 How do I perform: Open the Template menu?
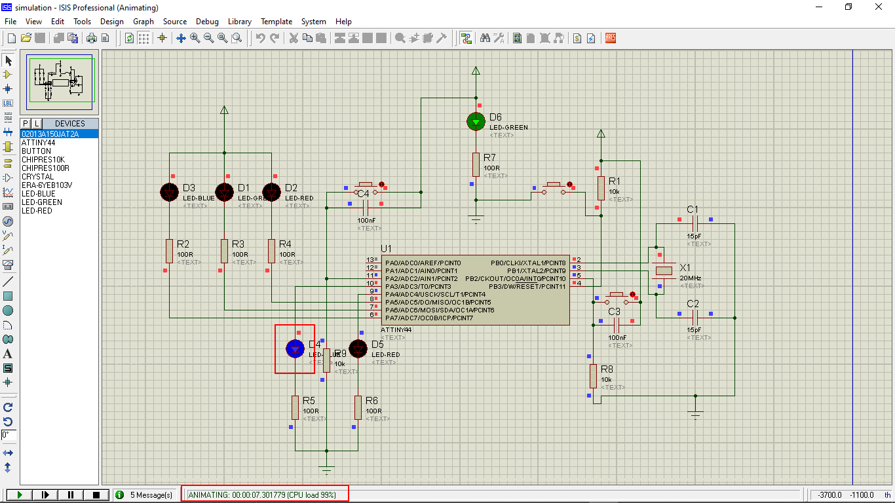pyautogui.click(x=276, y=22)
